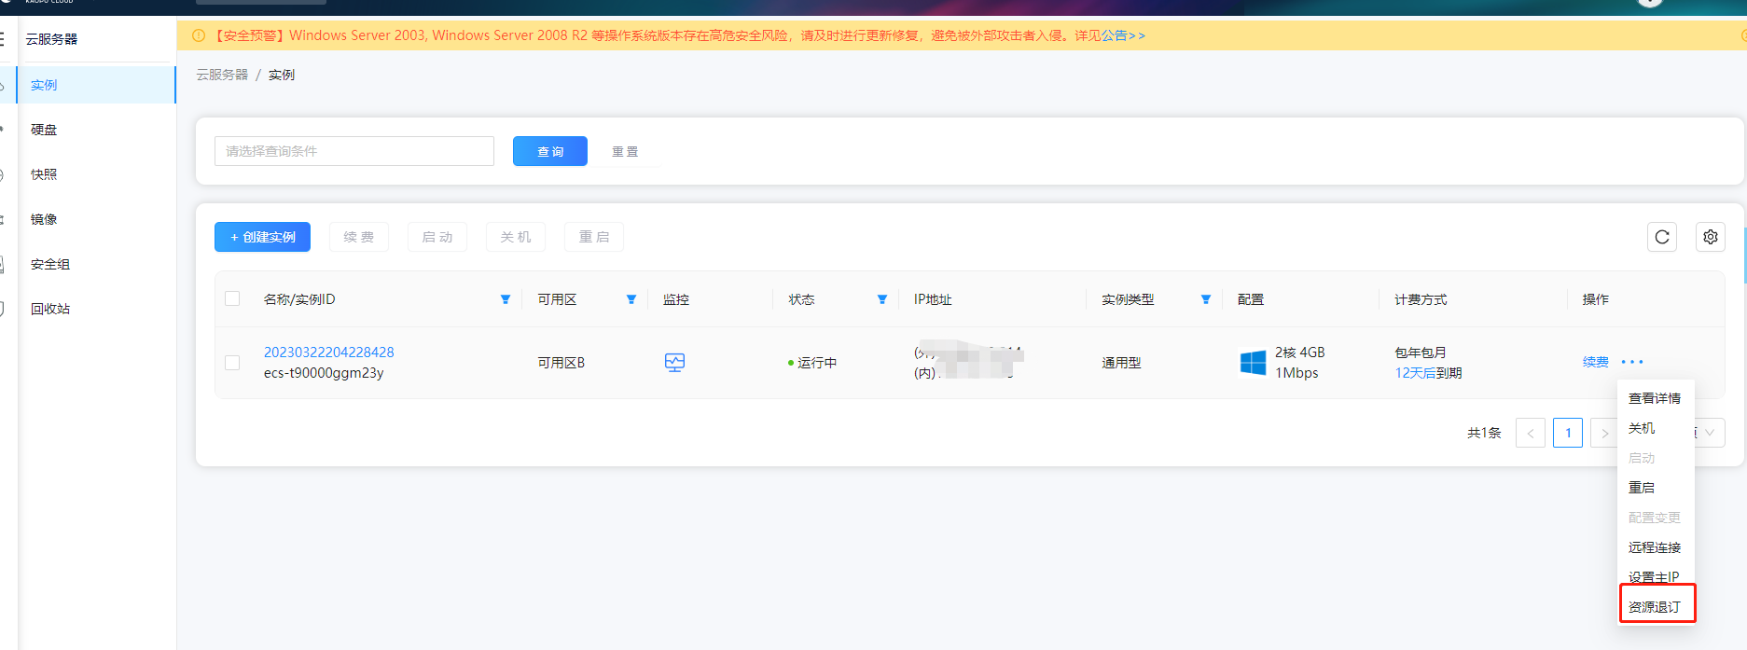Click the 可用区B cell
This screenshot has height=650, width=1747.
pos(561,363)
